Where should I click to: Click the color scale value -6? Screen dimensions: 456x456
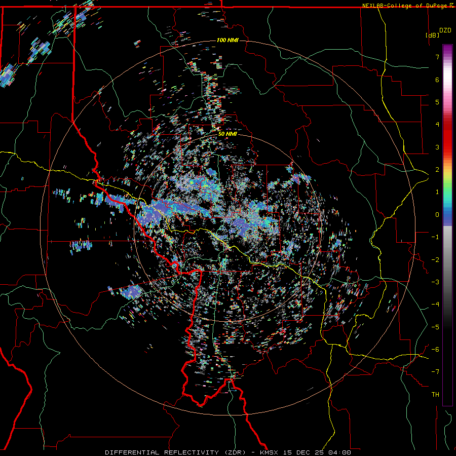coord(435,350)
